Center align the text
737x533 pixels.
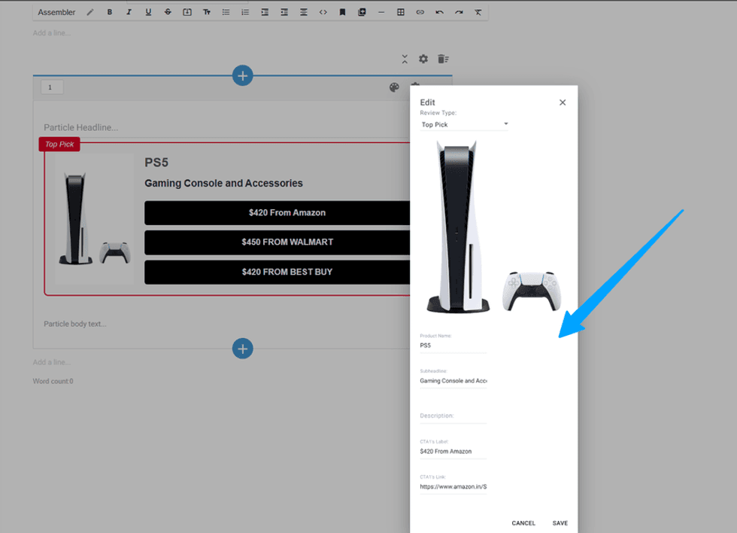304,12
